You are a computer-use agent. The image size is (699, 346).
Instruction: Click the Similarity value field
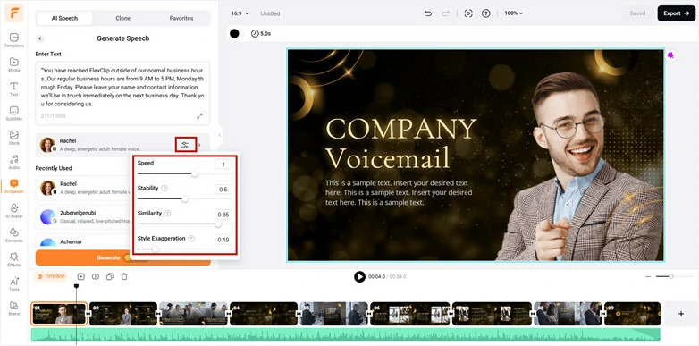click(x=223, y=215)
